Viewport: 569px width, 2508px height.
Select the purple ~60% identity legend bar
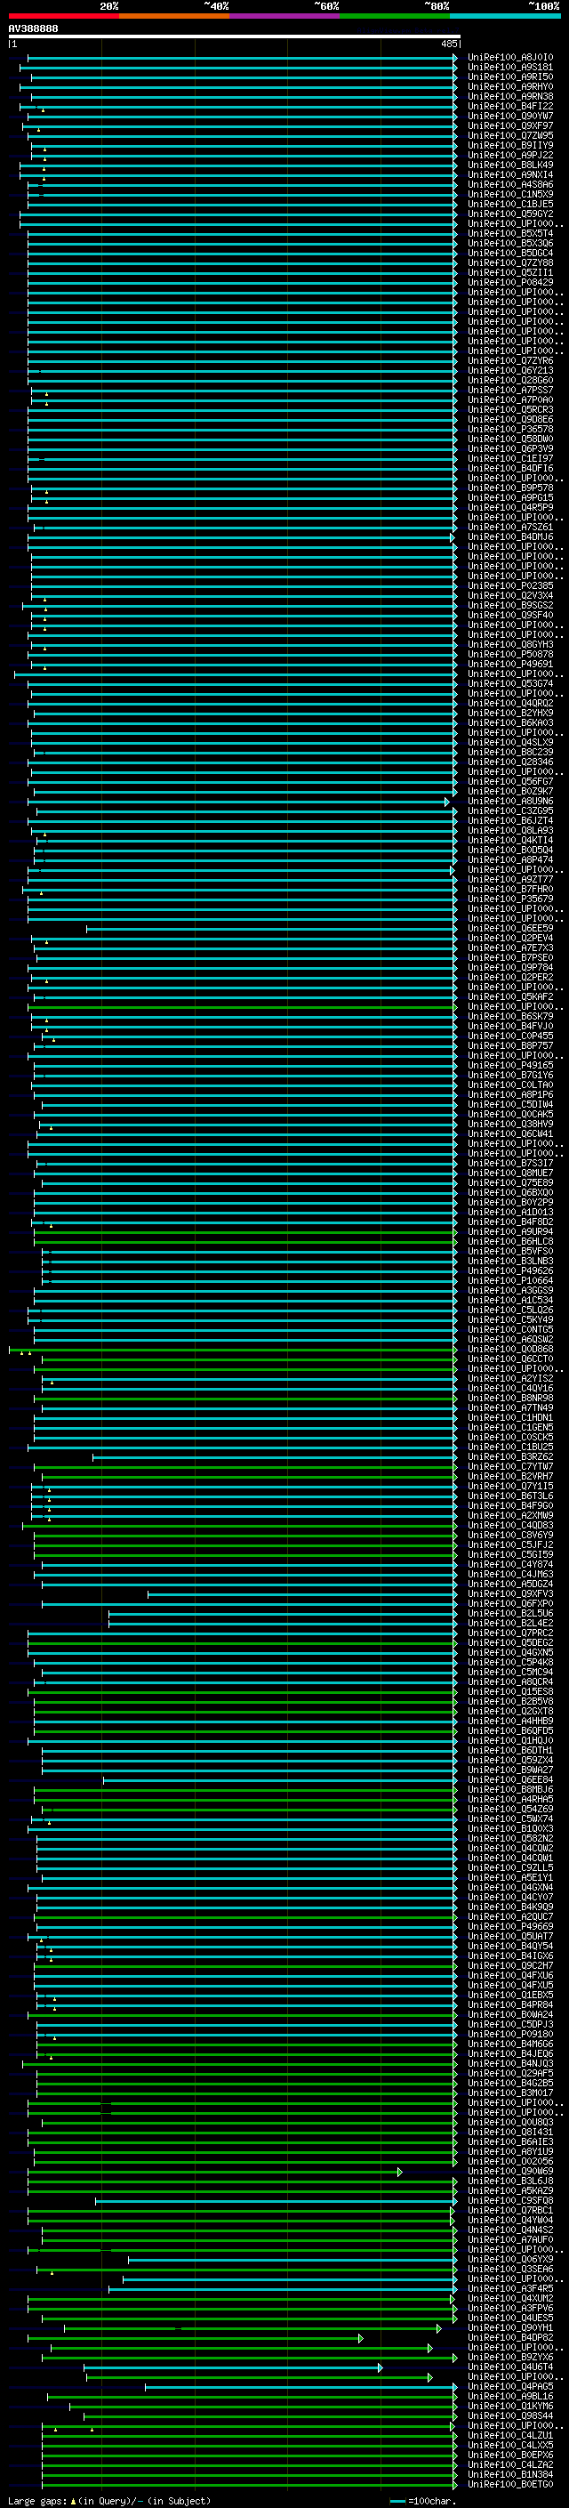[x=284, y=16]
